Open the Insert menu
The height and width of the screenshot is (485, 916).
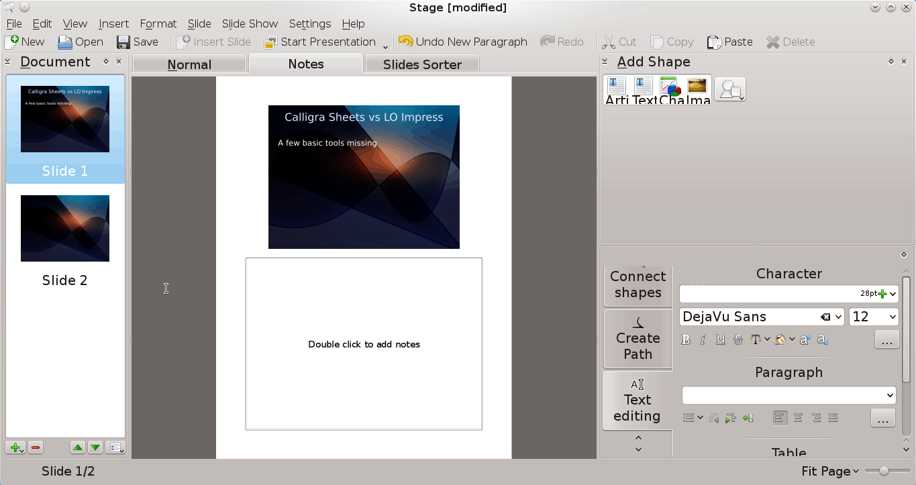pyautogui.click(x=113, y=23)
